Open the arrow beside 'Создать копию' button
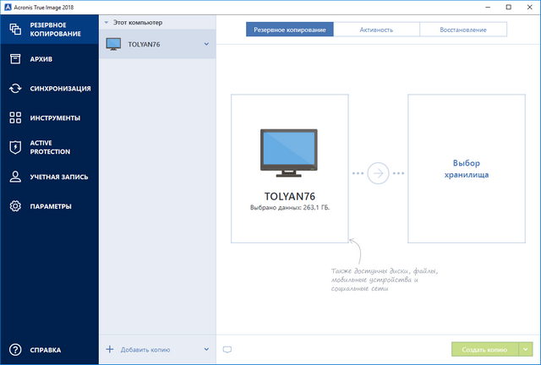 526,349
